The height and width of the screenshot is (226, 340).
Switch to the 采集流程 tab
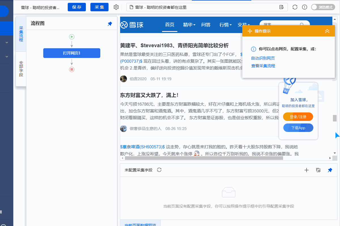point(21,34)
